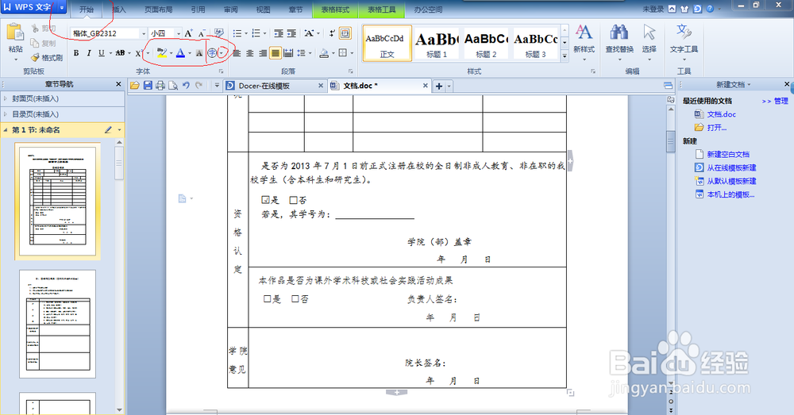Click the text highlight pen icon
Screen dimensions: 794x415
(161, 53)
